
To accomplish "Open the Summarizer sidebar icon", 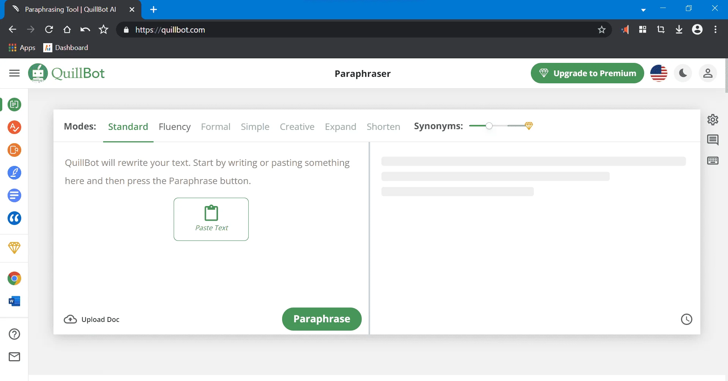I will (x=14, y=195).
